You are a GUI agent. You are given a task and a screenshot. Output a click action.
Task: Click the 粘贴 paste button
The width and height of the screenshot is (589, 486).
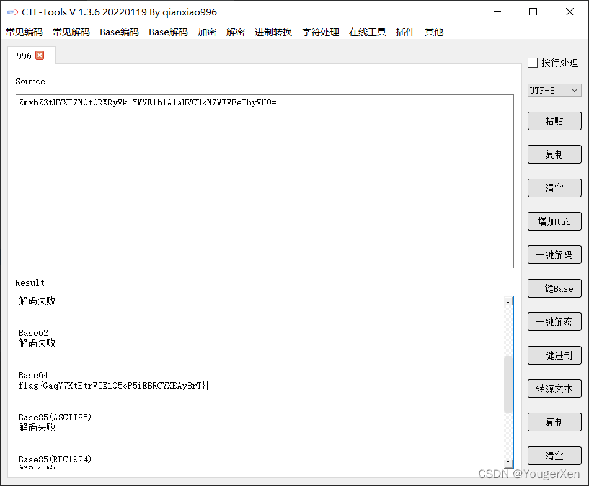tap(554, 121)
